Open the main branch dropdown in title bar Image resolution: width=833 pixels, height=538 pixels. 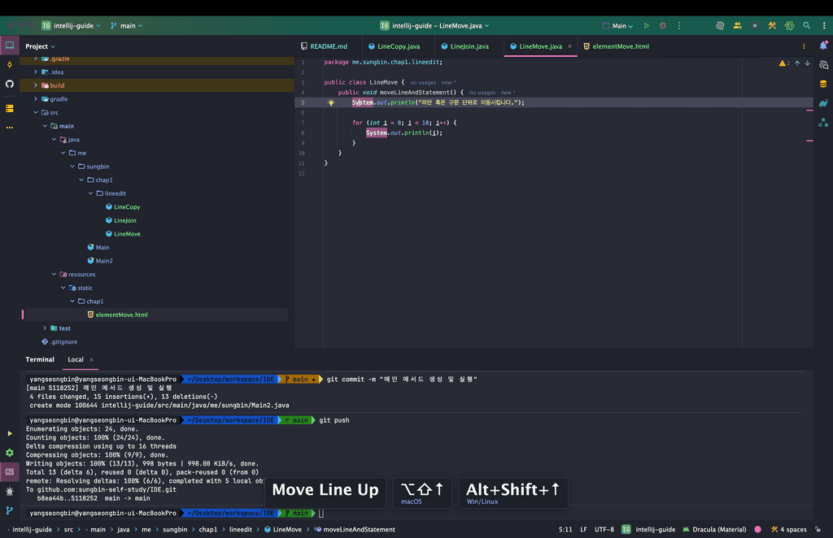point(127,26)
